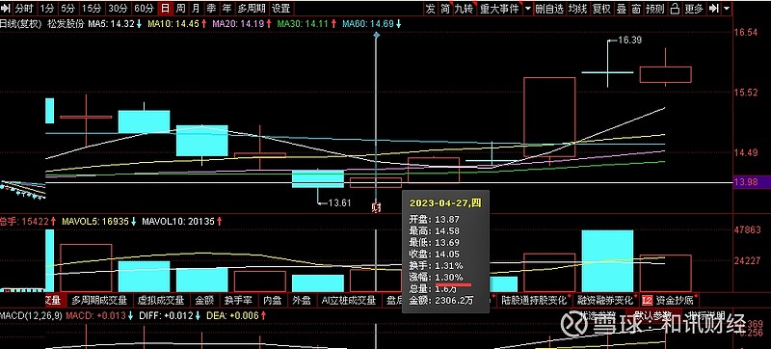
Task: Click the L2 资金抄底 indicator icon
Action: (x=647, y=300)
